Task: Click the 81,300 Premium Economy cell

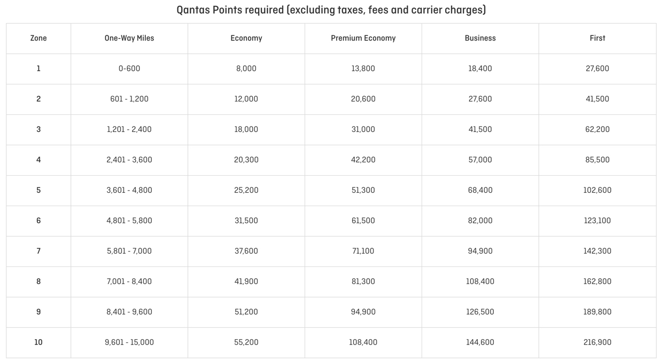Action: point(363,281)
